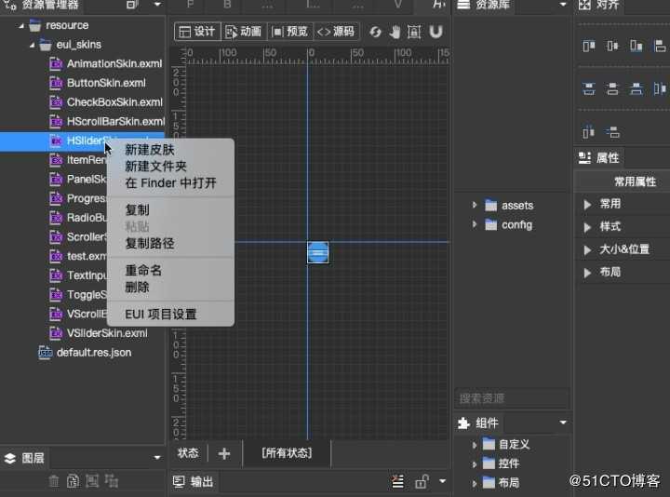The width and height of the screenshot is (670, 497).
Task: Expand the assets folder in resource library
Action: pyautogui.click(x=475, y=205)
